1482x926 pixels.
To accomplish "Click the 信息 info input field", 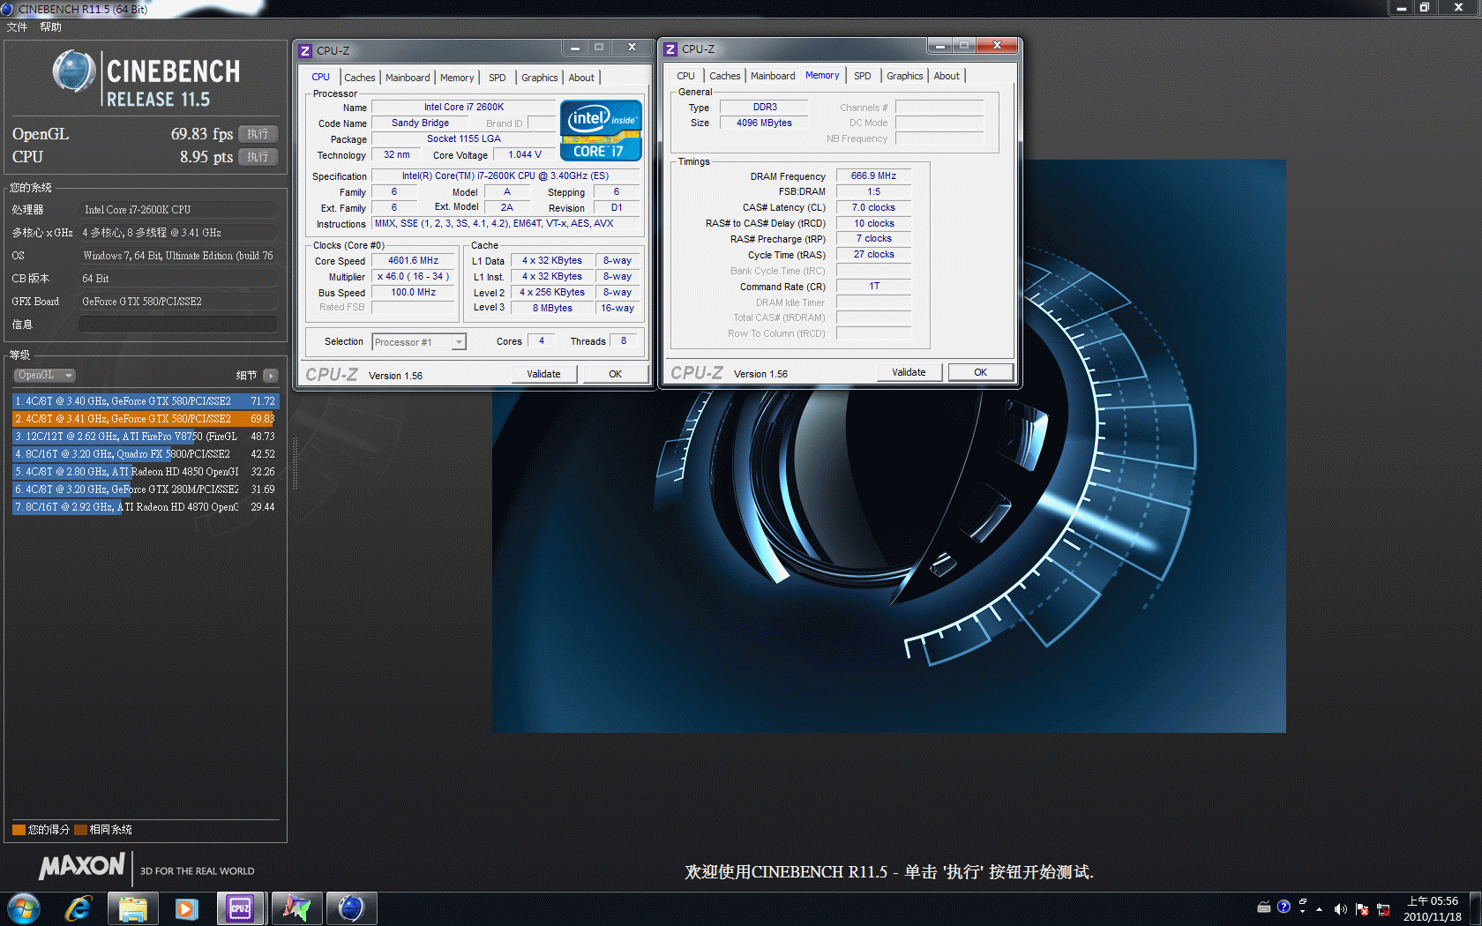I will [x=178, y=325].
